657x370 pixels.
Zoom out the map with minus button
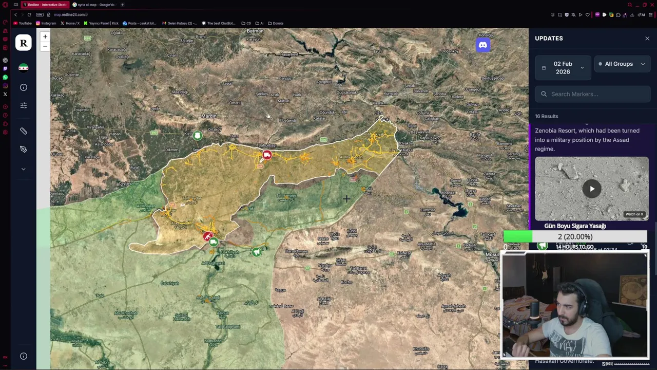coord(45,46)
